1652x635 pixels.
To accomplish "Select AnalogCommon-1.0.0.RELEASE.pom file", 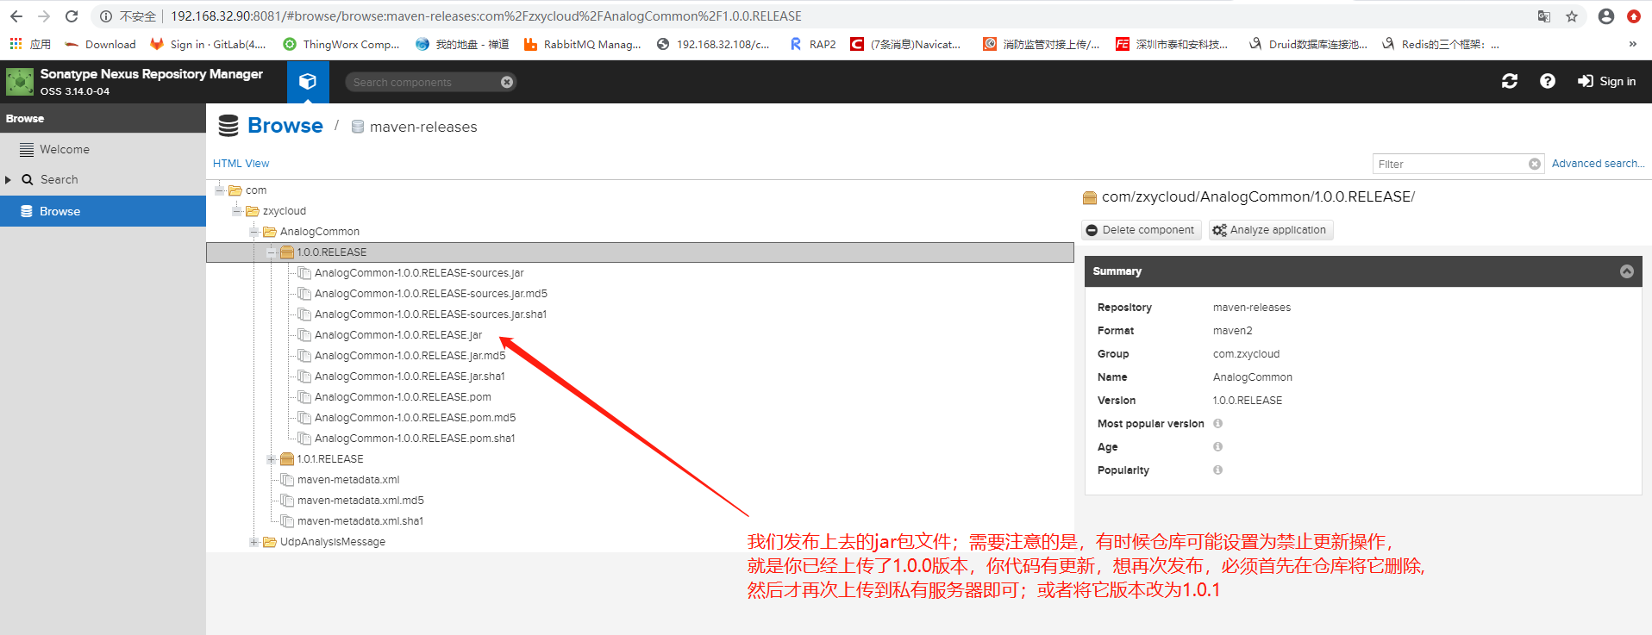I will pos(403,397).
